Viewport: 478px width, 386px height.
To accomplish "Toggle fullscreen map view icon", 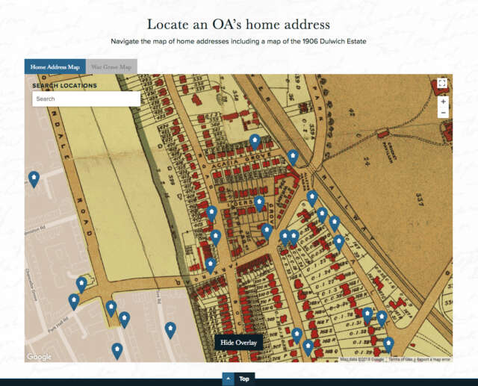I will [x=442, y=83].
